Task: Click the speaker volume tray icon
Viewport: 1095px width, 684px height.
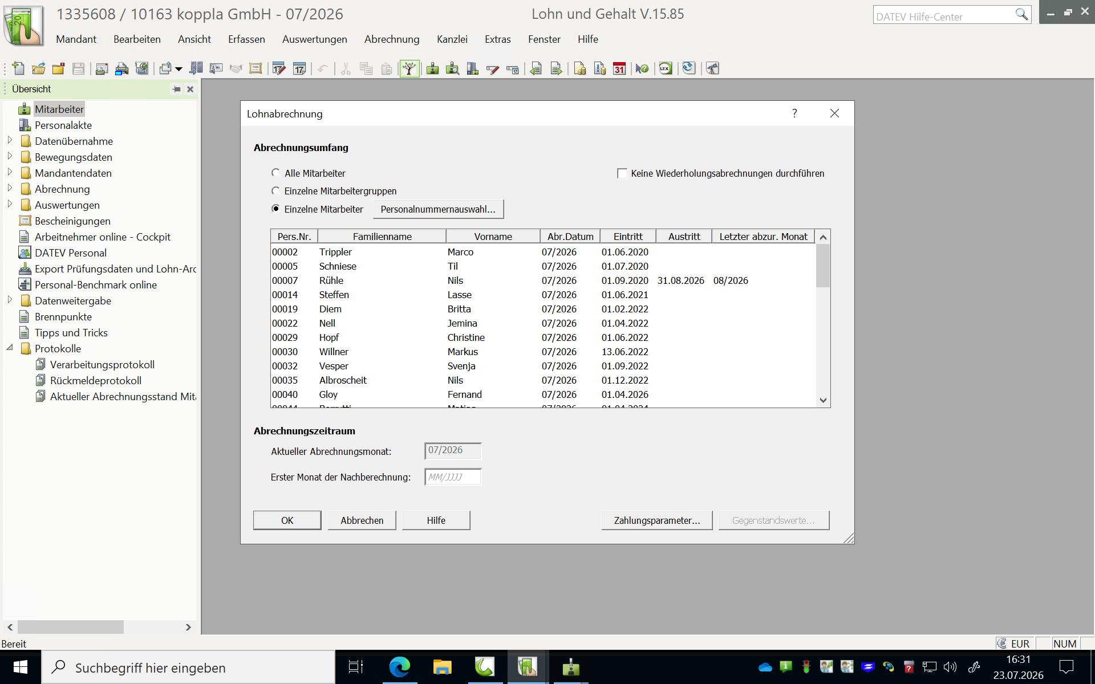Action: 950,667
